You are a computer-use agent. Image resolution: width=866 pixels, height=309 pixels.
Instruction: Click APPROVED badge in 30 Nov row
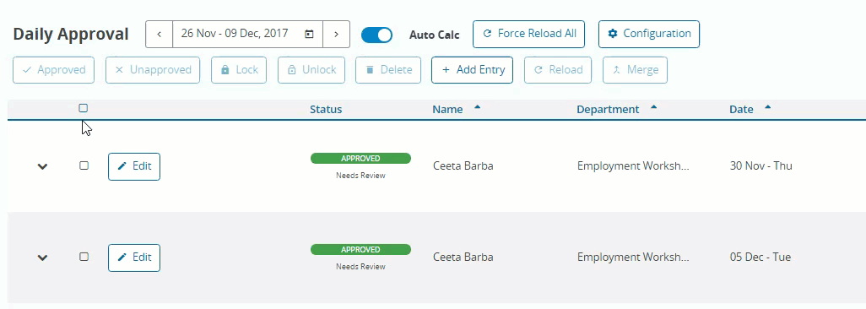pyautogui.click(x=360, y=159)
